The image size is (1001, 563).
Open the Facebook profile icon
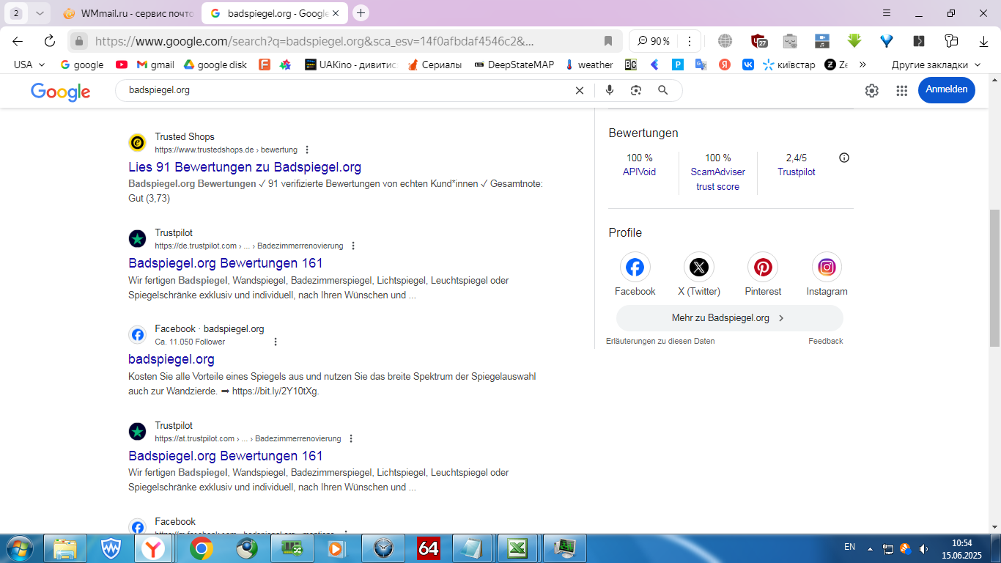pyautogui.click(x=635, y=267)
